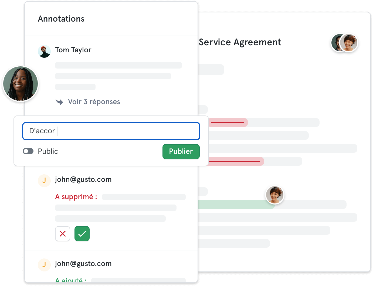Click the first john@gusto.com J avatar
The width and height of the screenshot is (373, 286).
click(44, 181)
